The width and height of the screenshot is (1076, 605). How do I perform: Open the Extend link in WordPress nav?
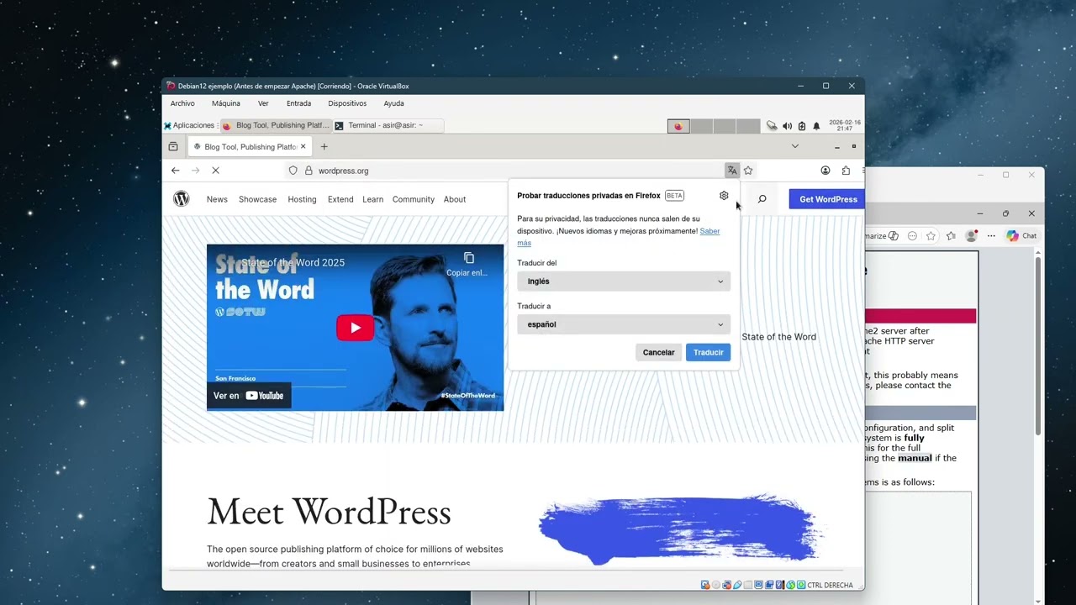coord(340,199)
